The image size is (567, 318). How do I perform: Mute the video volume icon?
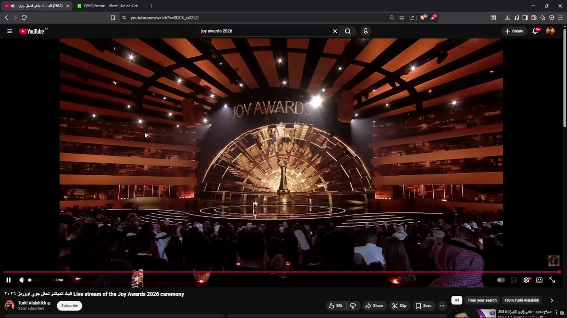click(22, 280)
